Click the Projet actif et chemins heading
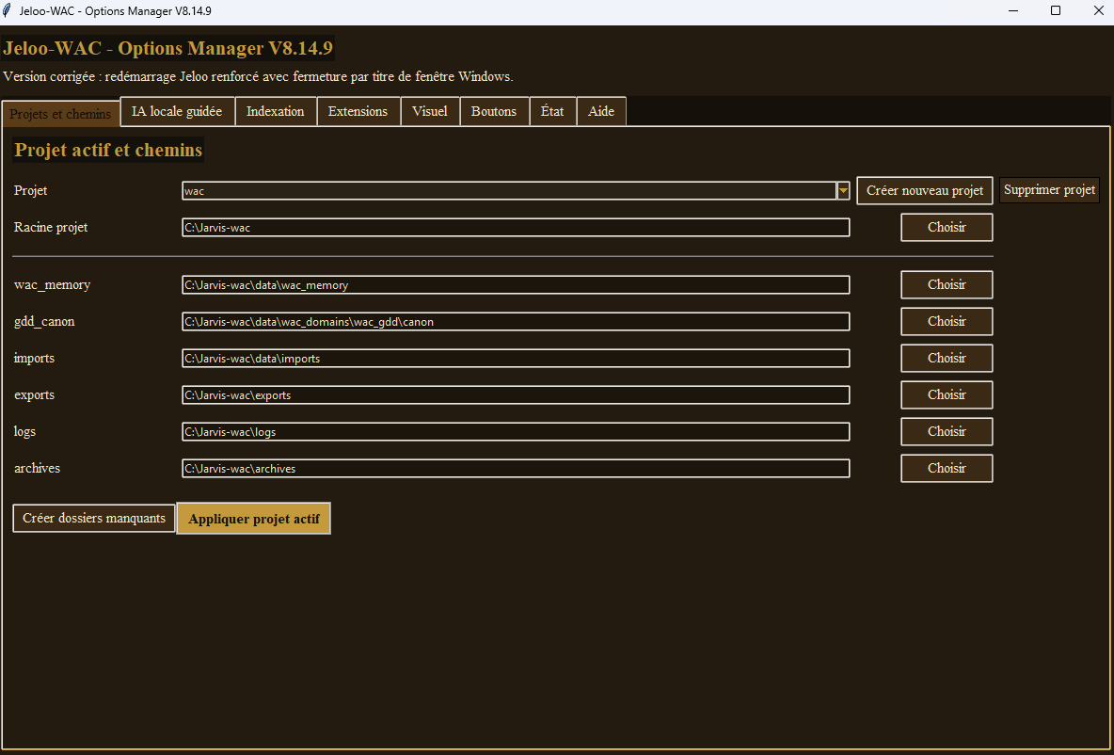 tap(108, 150)
